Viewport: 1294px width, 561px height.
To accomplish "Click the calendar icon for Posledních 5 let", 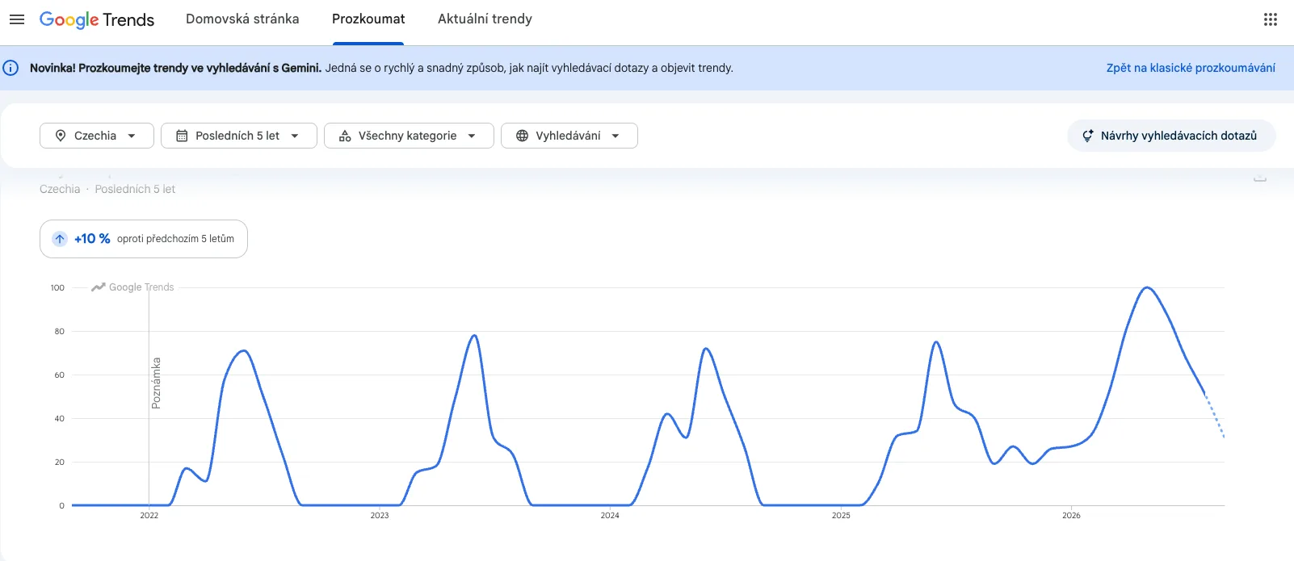I will tap(182, 136).
